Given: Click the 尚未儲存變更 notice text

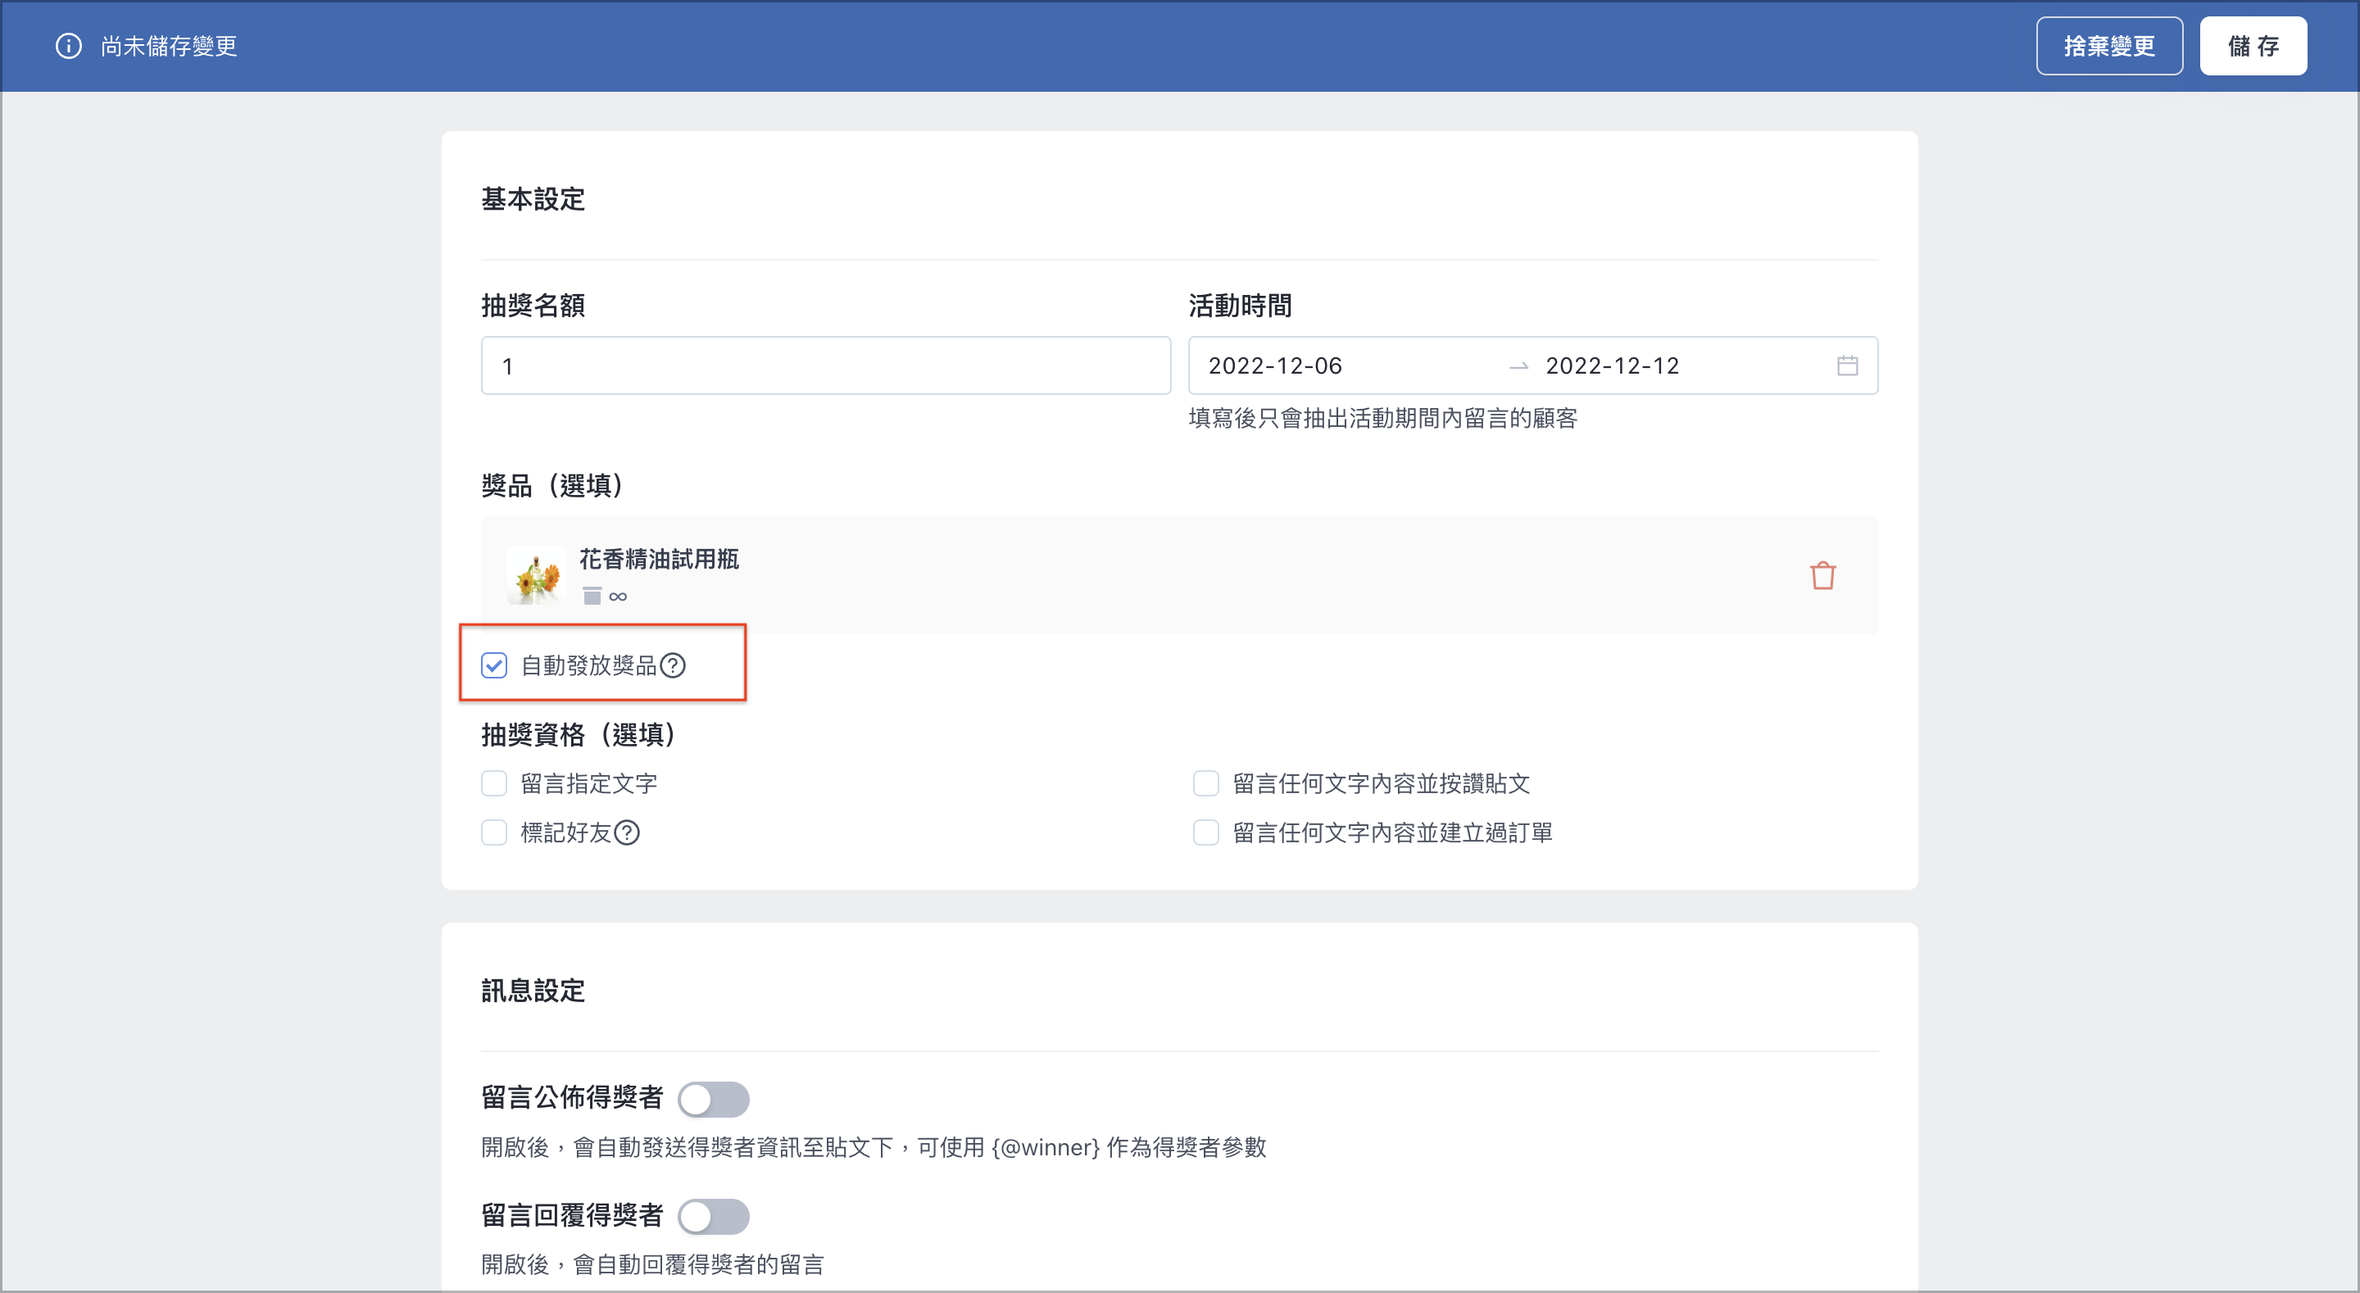Looking at the screenshot, I should click(169, 46).
